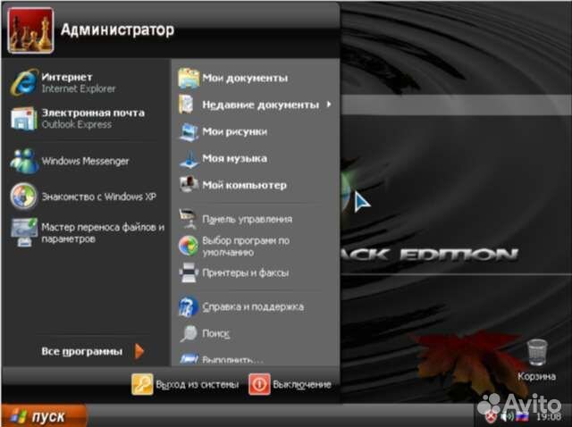Screen dimensions: 572x427
Task: Open Панель управления menu label
Action: (247, 219)
